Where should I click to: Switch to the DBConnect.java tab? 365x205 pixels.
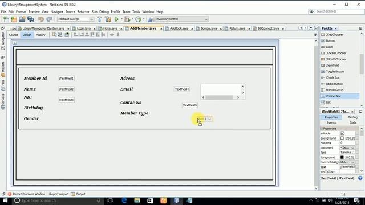coord(268,28)
